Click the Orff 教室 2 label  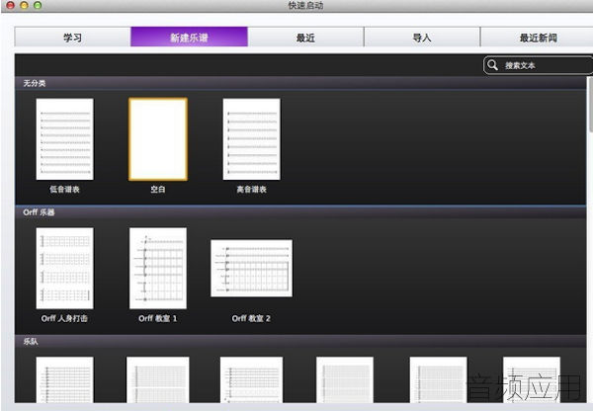point(251,318)
